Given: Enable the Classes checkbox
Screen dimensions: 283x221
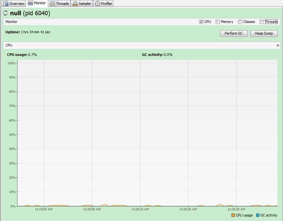Looking at the screenshot, I should (x=240, y=22).
